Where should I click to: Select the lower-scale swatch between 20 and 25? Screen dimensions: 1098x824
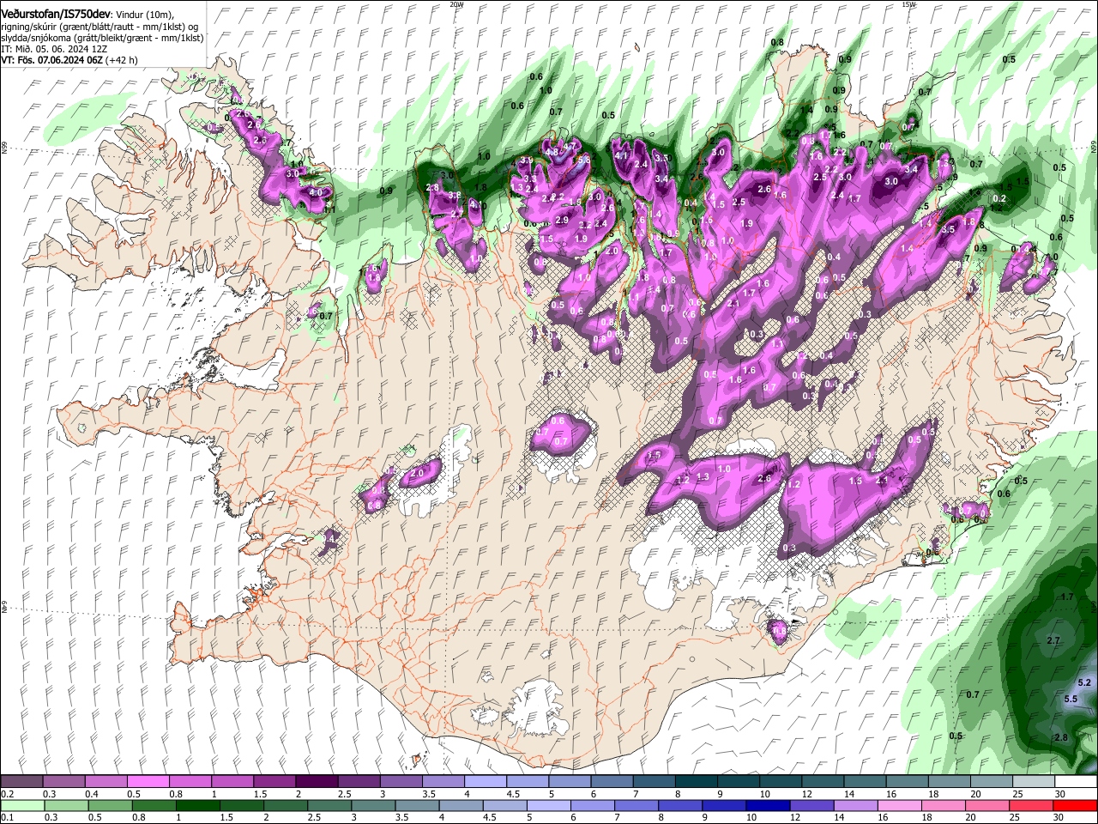pos(989,806)
